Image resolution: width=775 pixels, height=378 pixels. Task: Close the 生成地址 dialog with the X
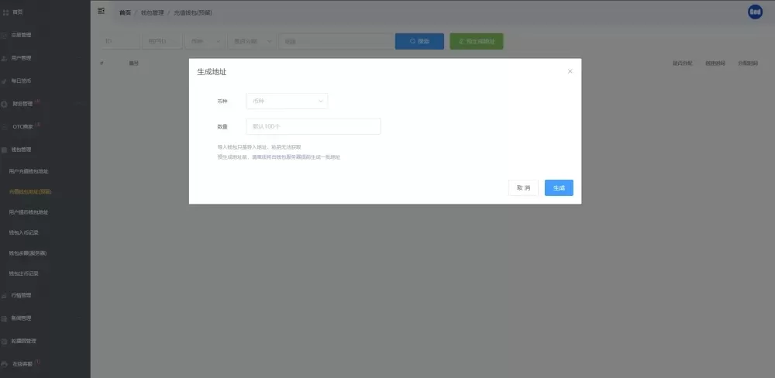[570, 71]
